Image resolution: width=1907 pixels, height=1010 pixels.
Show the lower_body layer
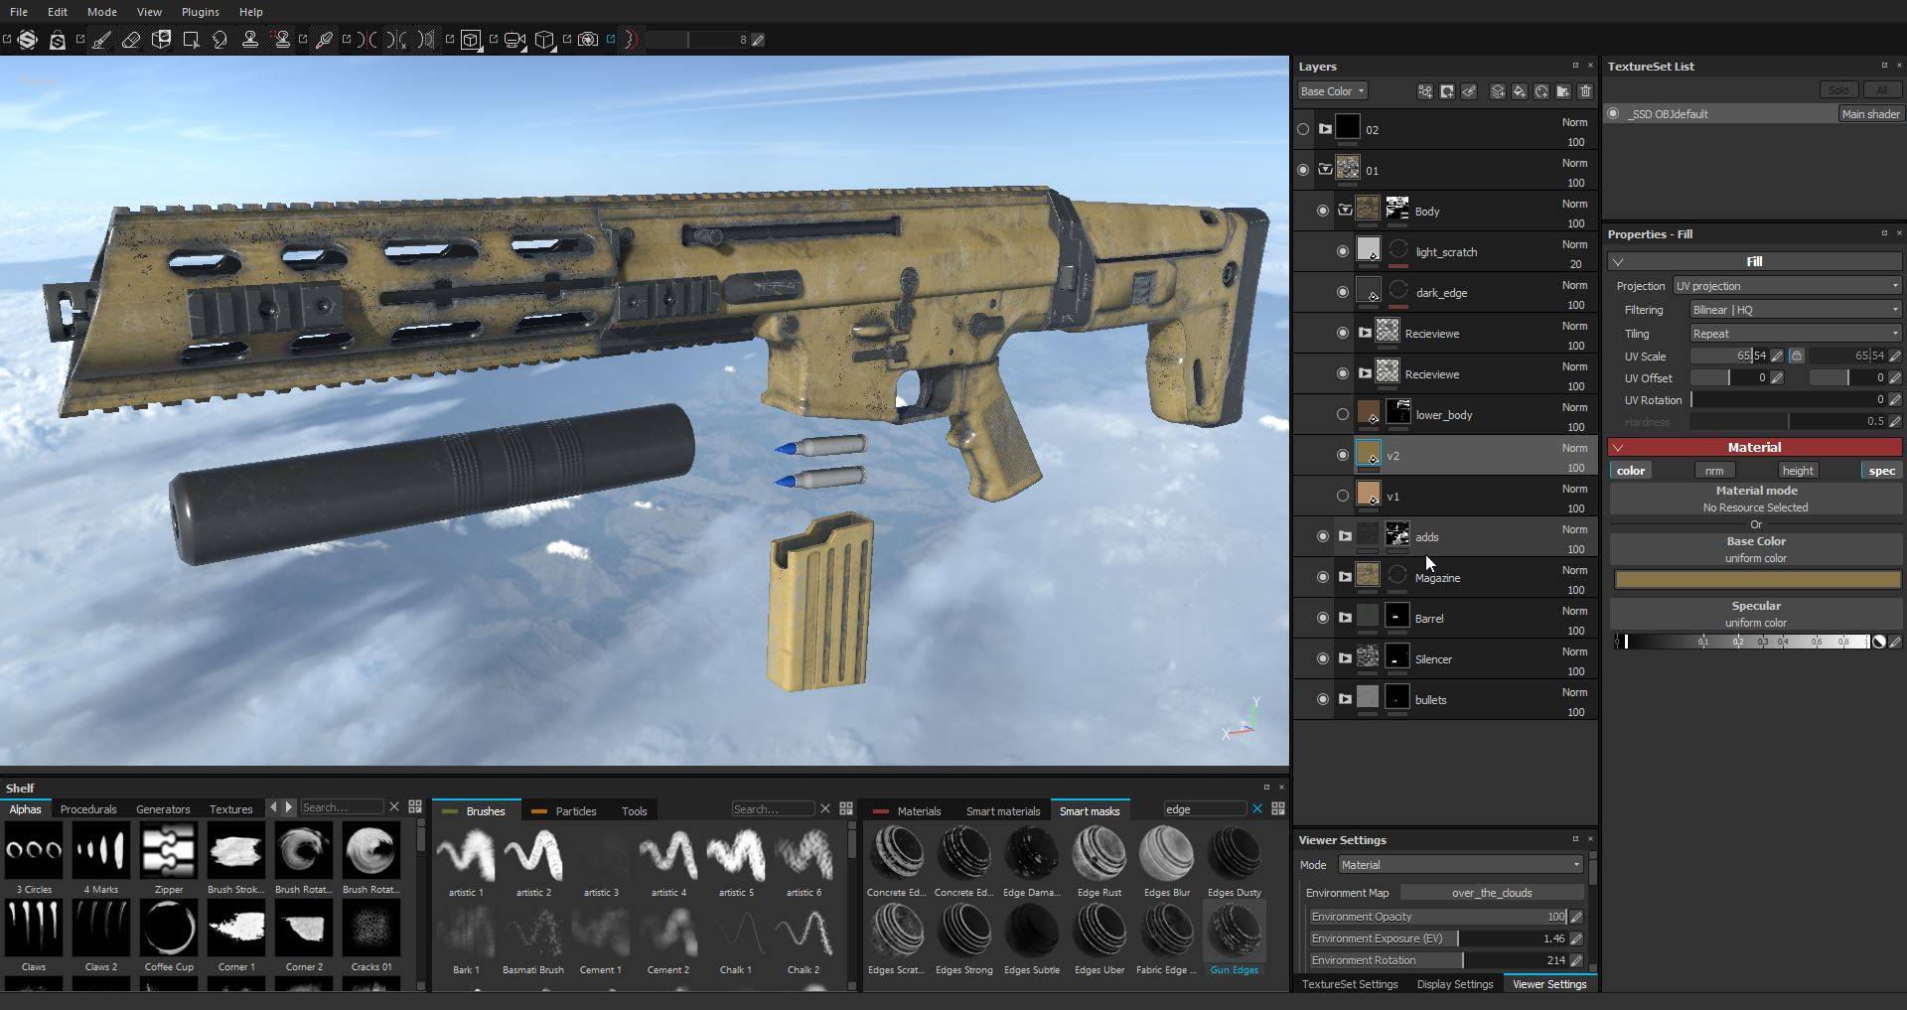(x=1343, y=414)
